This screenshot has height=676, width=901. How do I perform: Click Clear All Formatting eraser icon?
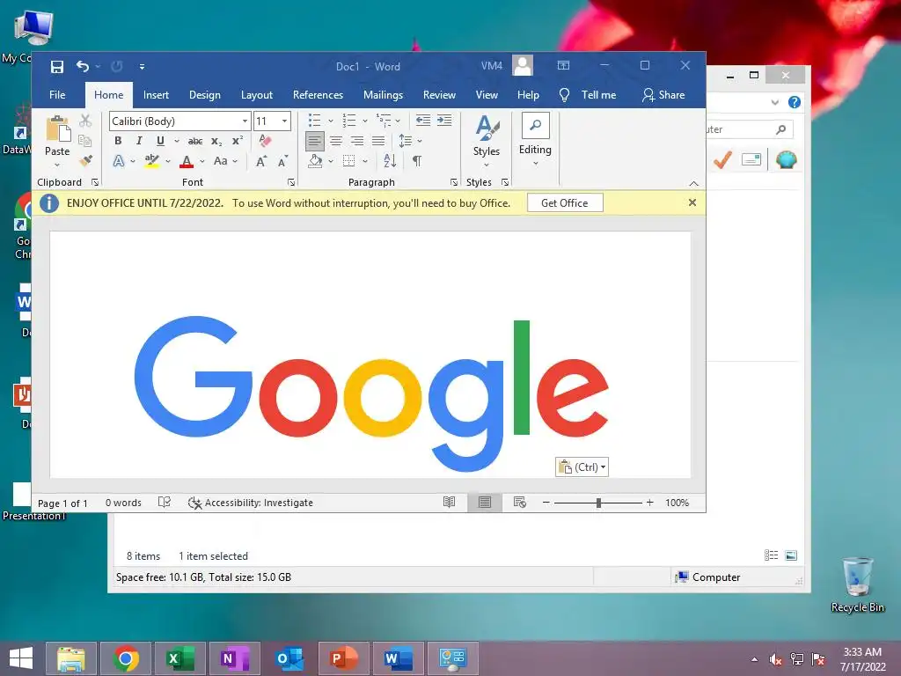[265, 141]
